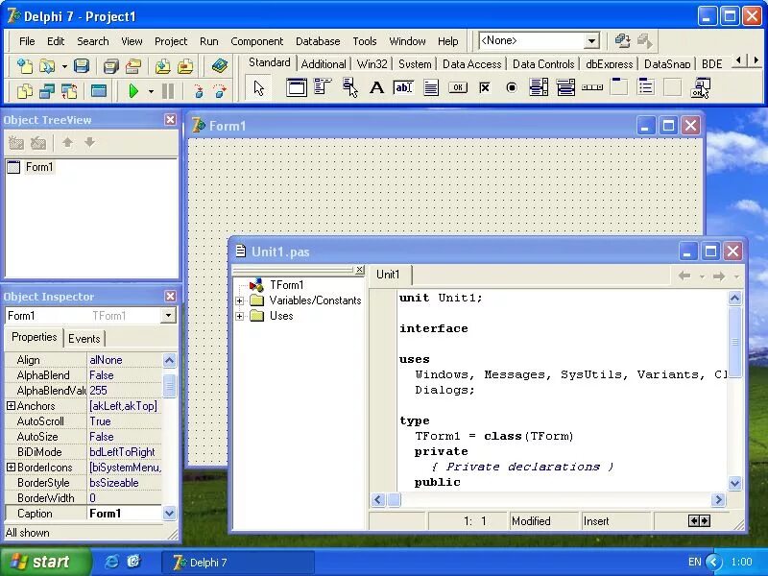Select the PopupMenu component icon
768x576 pixels.
(x=349, y=88)
